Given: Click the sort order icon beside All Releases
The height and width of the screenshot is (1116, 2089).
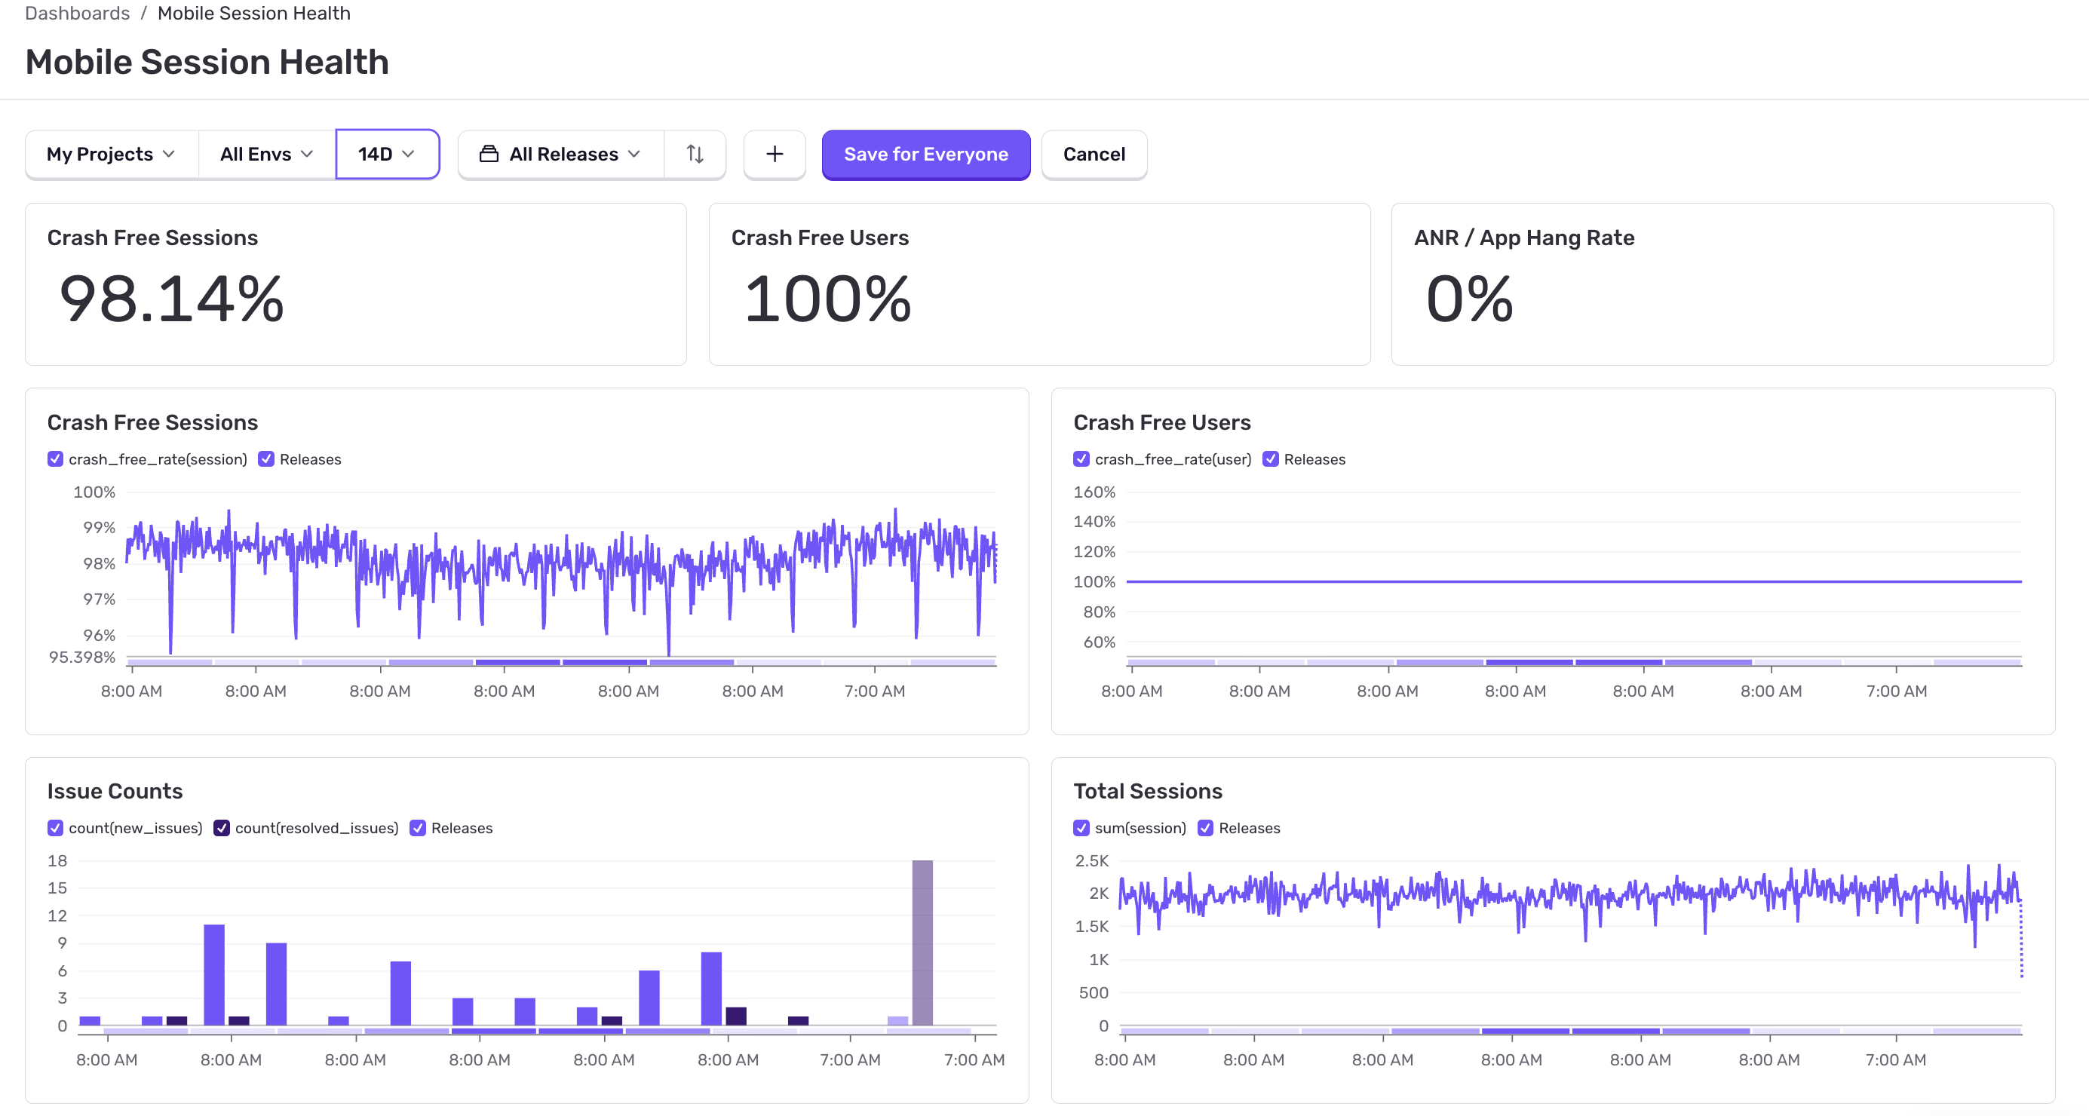Looking at the screenshot, I should point(695,154).
